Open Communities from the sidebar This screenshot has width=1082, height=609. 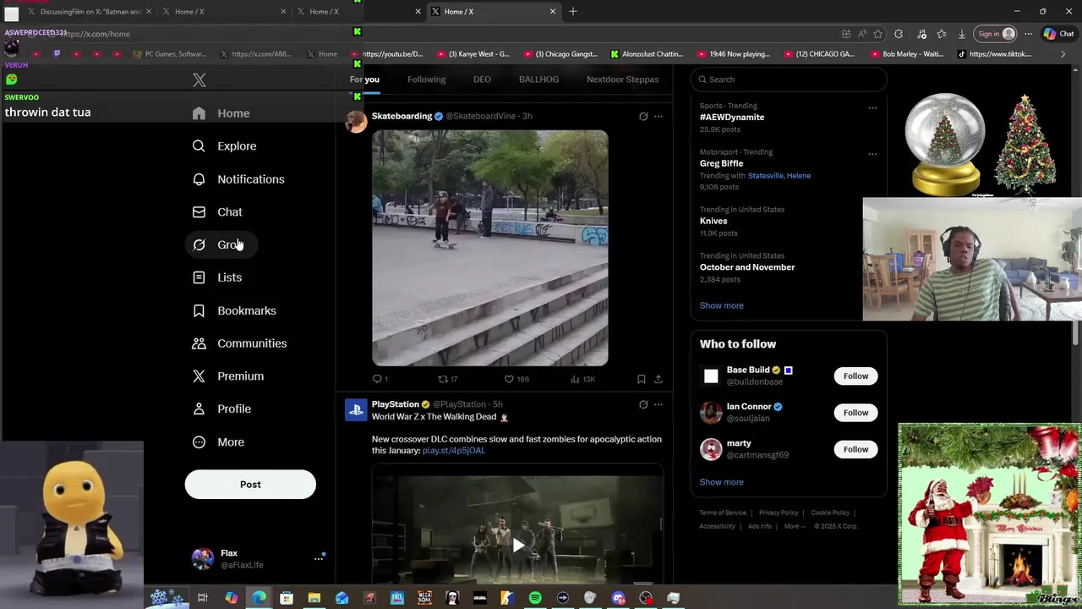[239, 343]
